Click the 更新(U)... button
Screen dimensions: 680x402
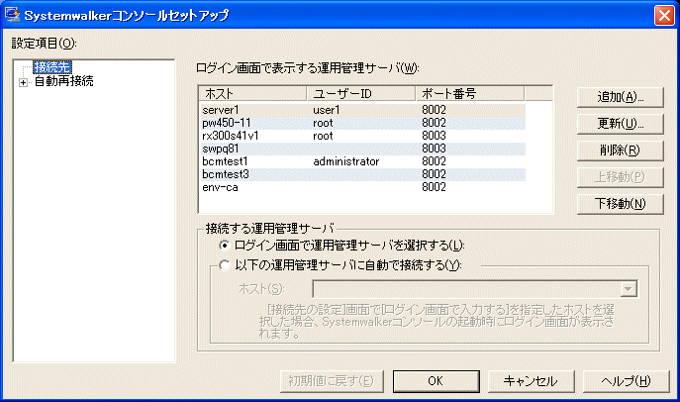coord(621,124)
